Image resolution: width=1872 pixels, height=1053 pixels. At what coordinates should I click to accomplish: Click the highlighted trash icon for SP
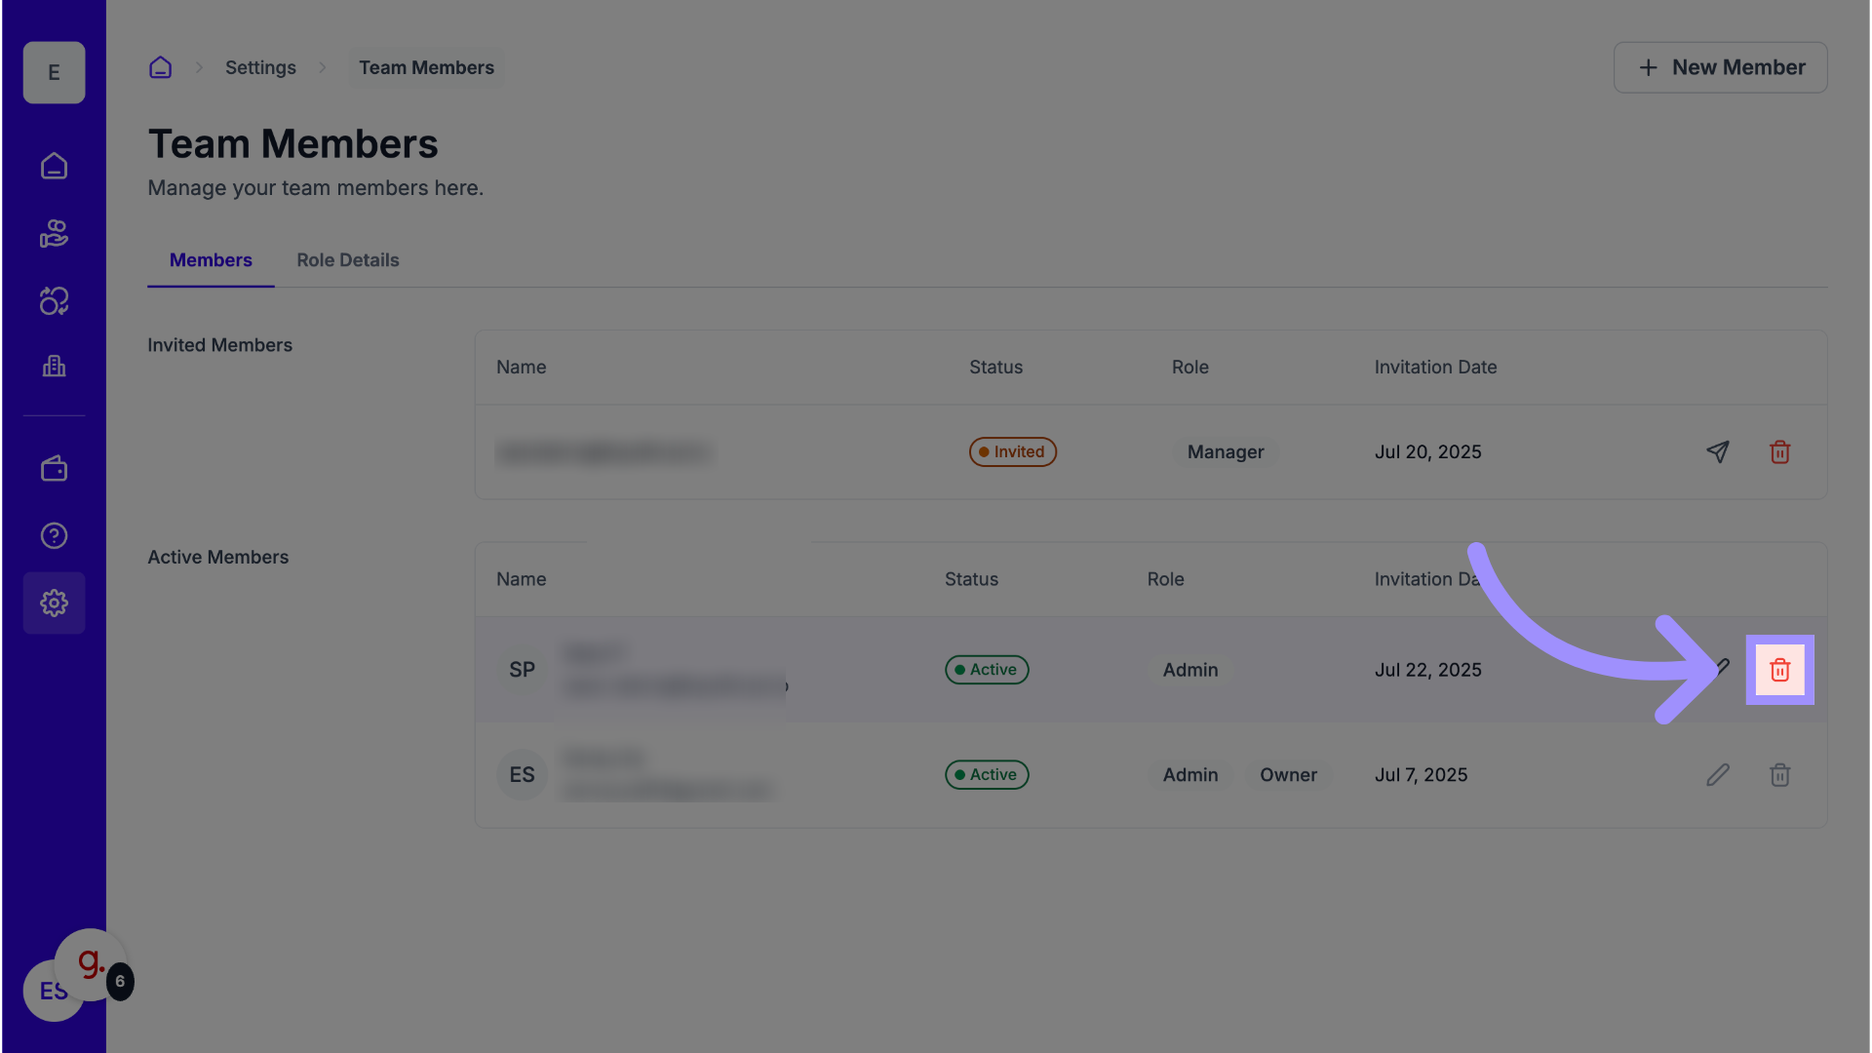(x=1779, y=670)
